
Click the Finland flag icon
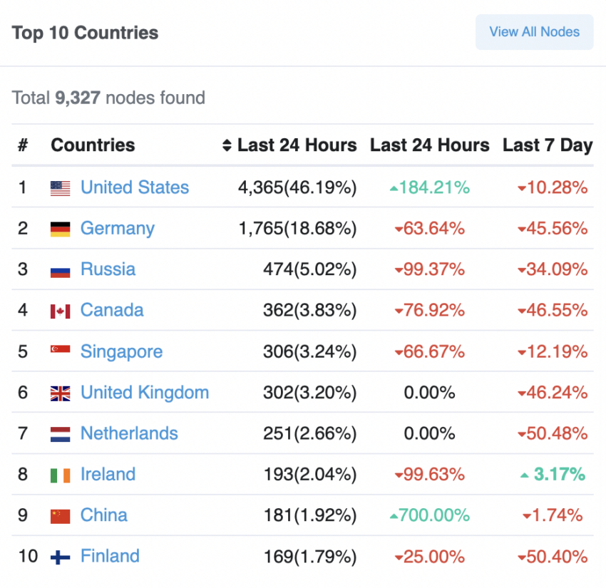click(61, 557)
